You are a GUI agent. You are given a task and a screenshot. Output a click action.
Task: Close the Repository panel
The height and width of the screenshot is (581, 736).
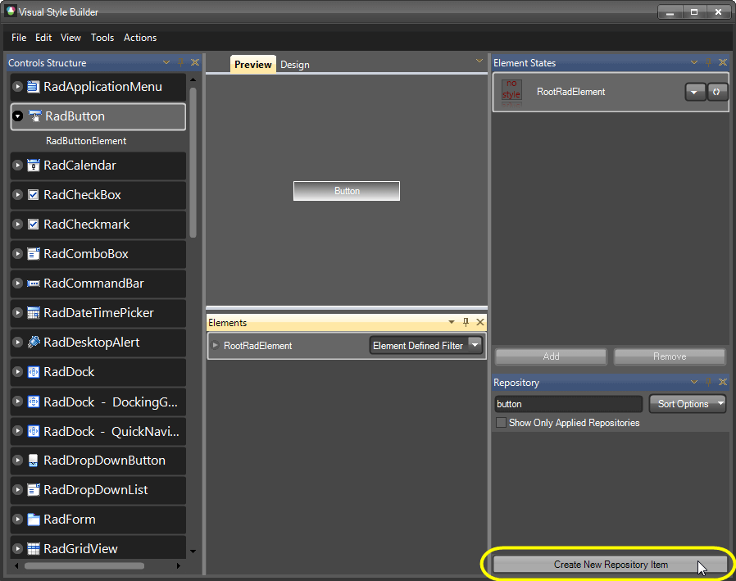pyautogui.click(x=723, y=382)
